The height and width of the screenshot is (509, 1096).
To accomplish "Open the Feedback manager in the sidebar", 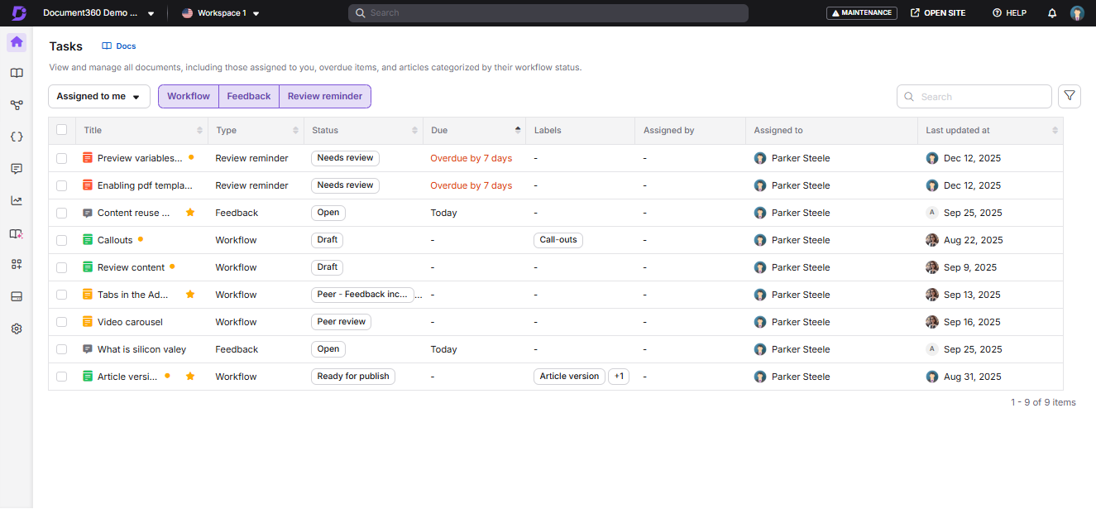I will click(16, 168).
